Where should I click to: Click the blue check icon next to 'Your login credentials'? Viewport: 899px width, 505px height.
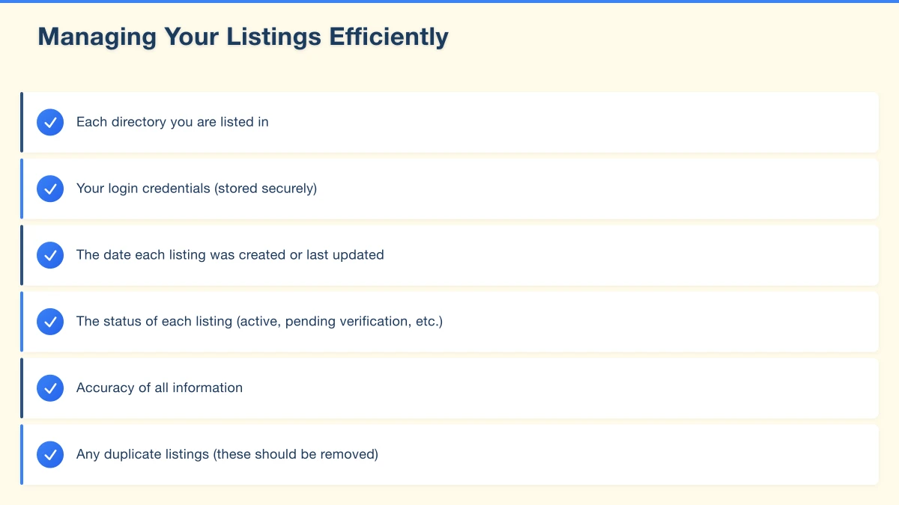50,189
